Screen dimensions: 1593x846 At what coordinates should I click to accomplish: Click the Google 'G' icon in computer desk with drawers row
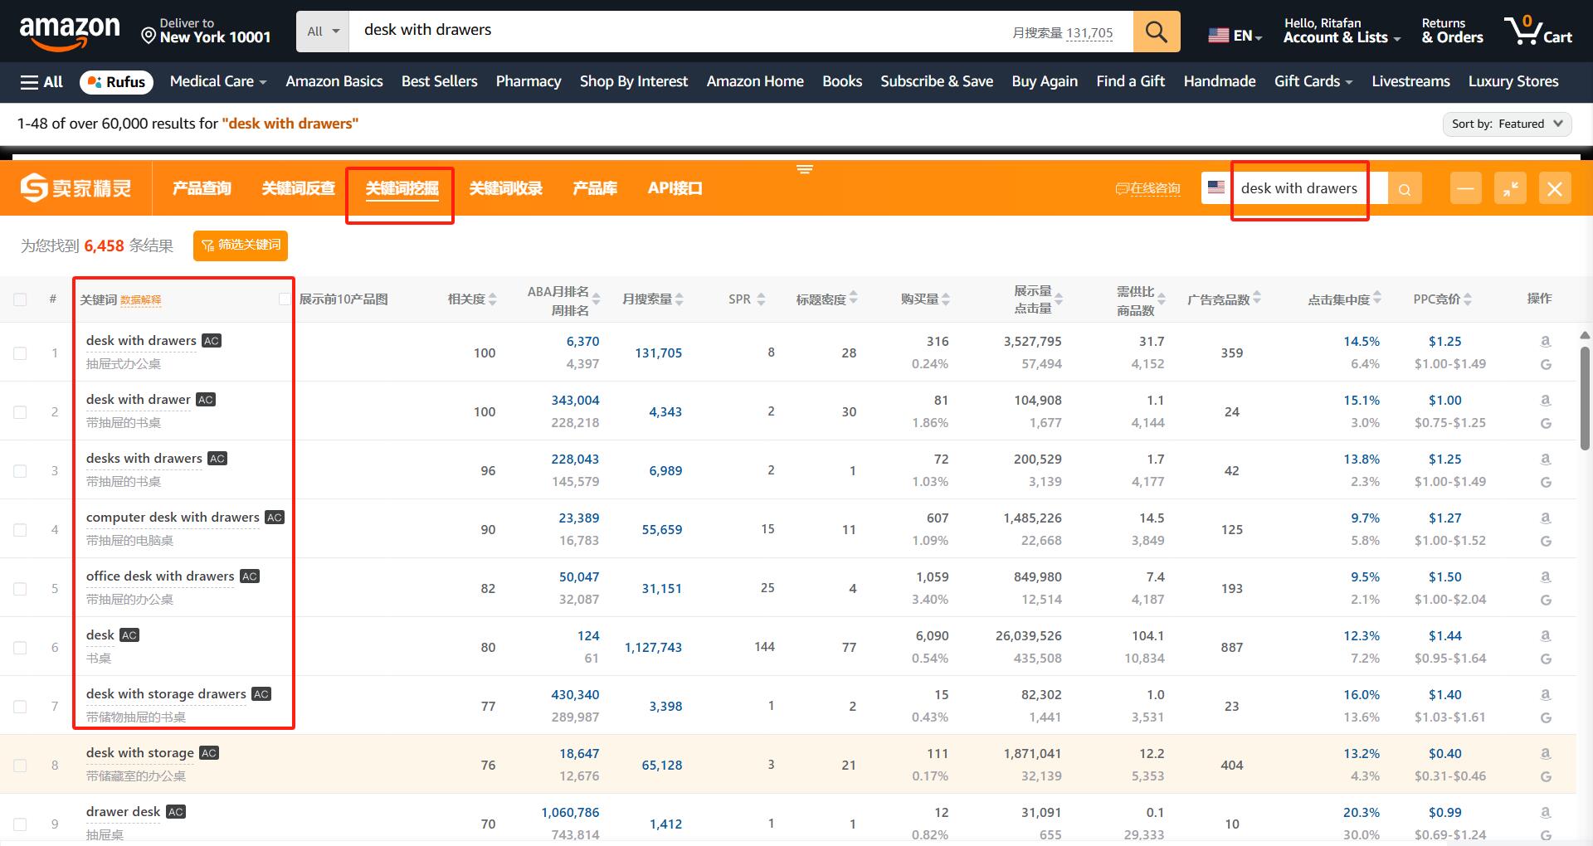tap(1546, 541)
